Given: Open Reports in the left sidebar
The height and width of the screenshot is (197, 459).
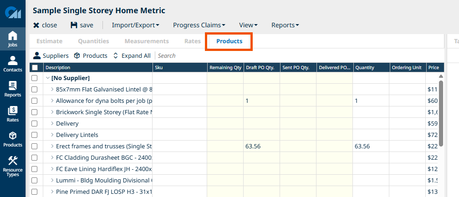Looking at the screenshot, I should (x=13, y=89).
